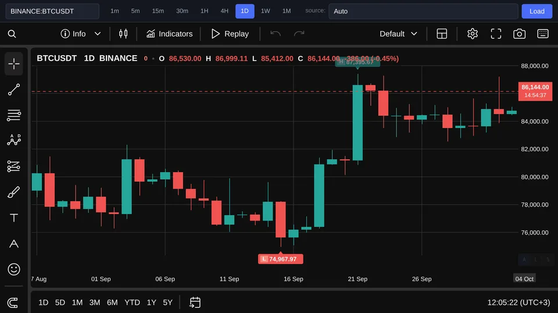The image size is (558, 313).
Task: Click the 86,144.00 current price label
Action: pos(535,91)
